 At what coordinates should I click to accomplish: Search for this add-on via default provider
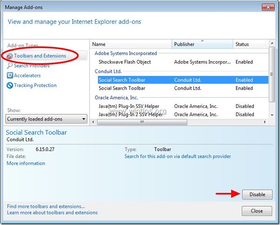[x=178, y=156]
